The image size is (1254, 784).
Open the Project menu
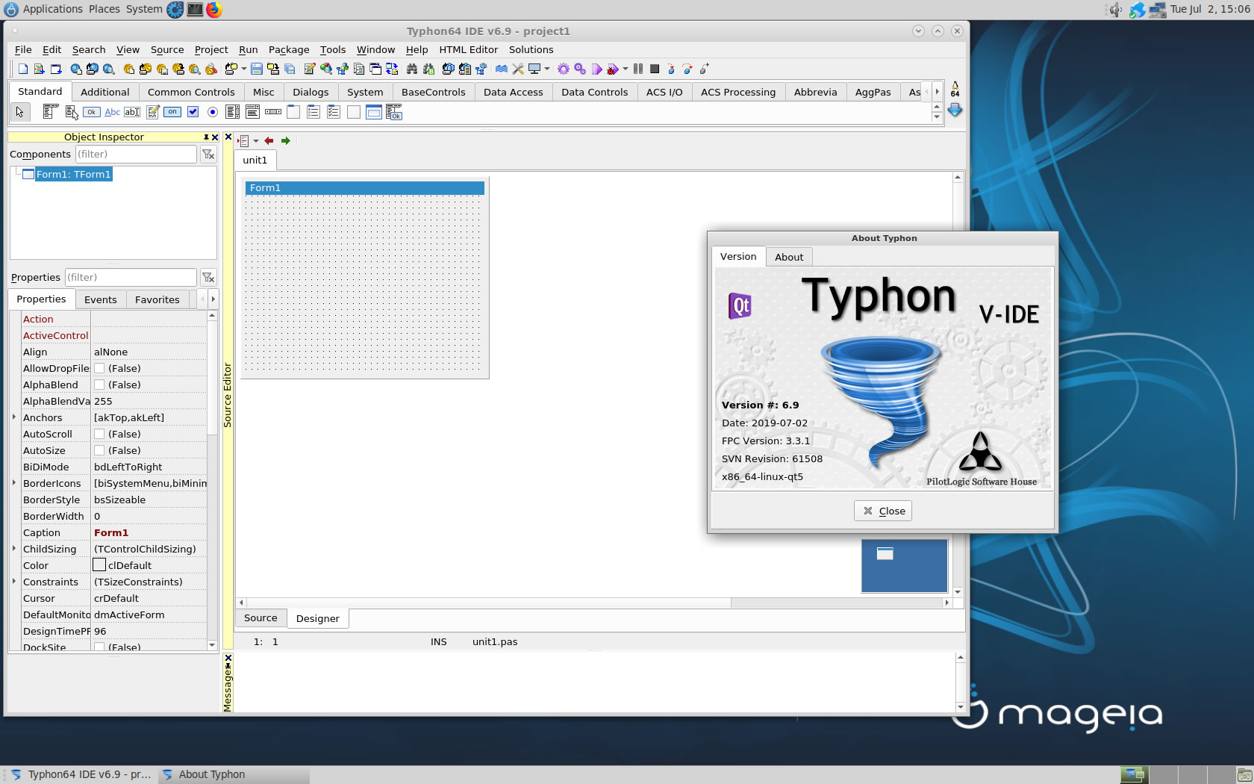[211, 49]
